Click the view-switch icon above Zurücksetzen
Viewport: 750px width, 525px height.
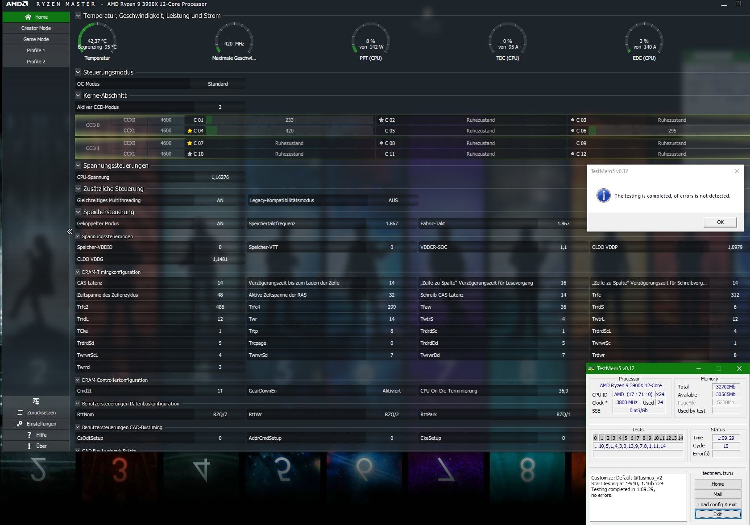[x=36, y=401]
